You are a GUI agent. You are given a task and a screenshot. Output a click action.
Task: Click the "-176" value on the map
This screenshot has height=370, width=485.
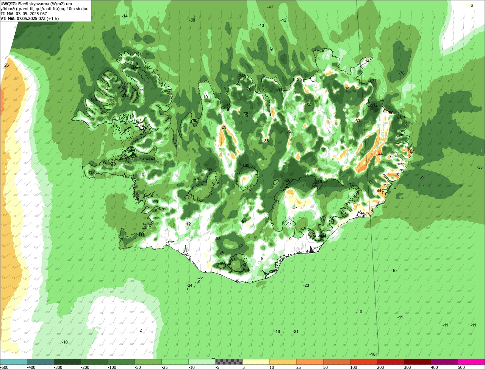(281, 90)
